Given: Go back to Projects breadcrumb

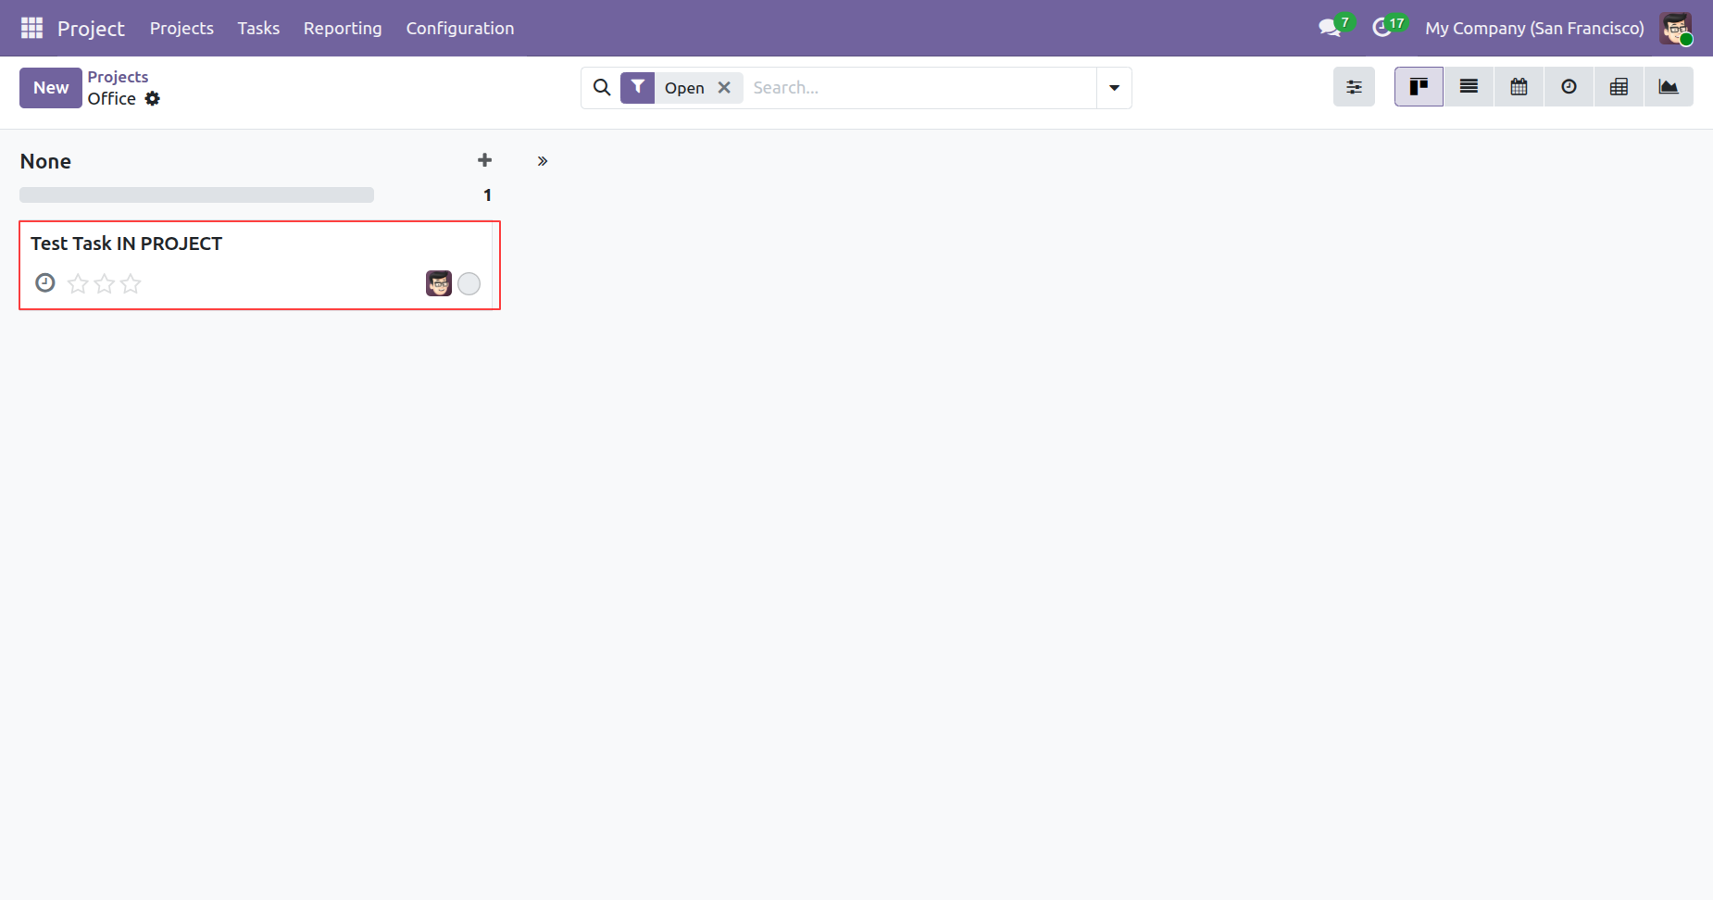Looking at the screenshot, I should [118, 76].
